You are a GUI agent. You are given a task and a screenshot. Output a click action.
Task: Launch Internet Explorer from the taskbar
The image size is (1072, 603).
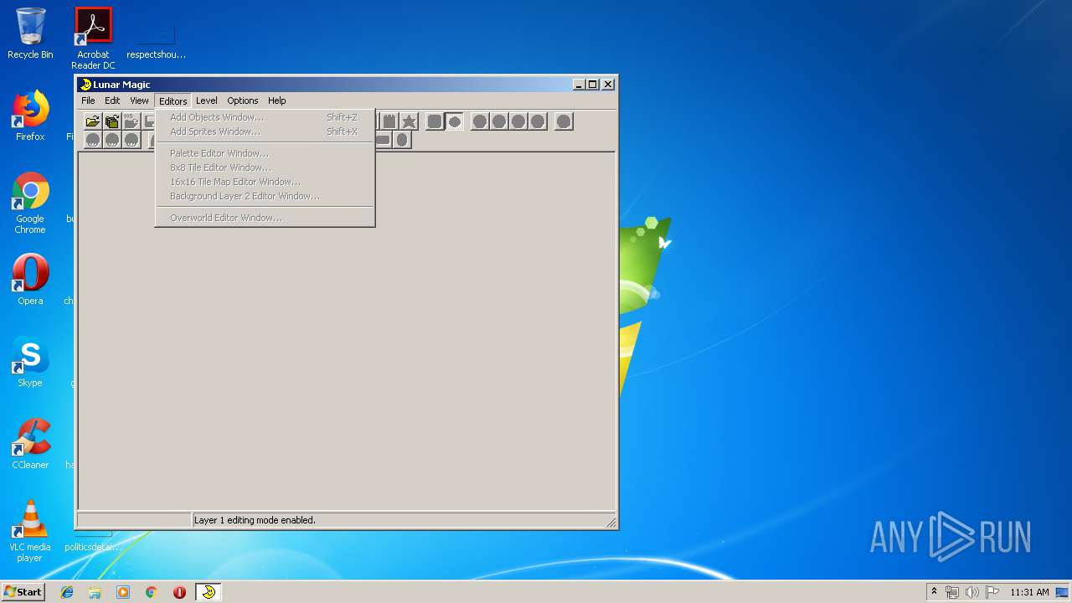pyautogui.click(x=67, y=592)
